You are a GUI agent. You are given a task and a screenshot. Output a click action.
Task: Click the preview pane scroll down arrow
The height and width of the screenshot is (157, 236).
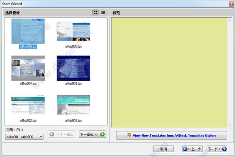[230, 125]
